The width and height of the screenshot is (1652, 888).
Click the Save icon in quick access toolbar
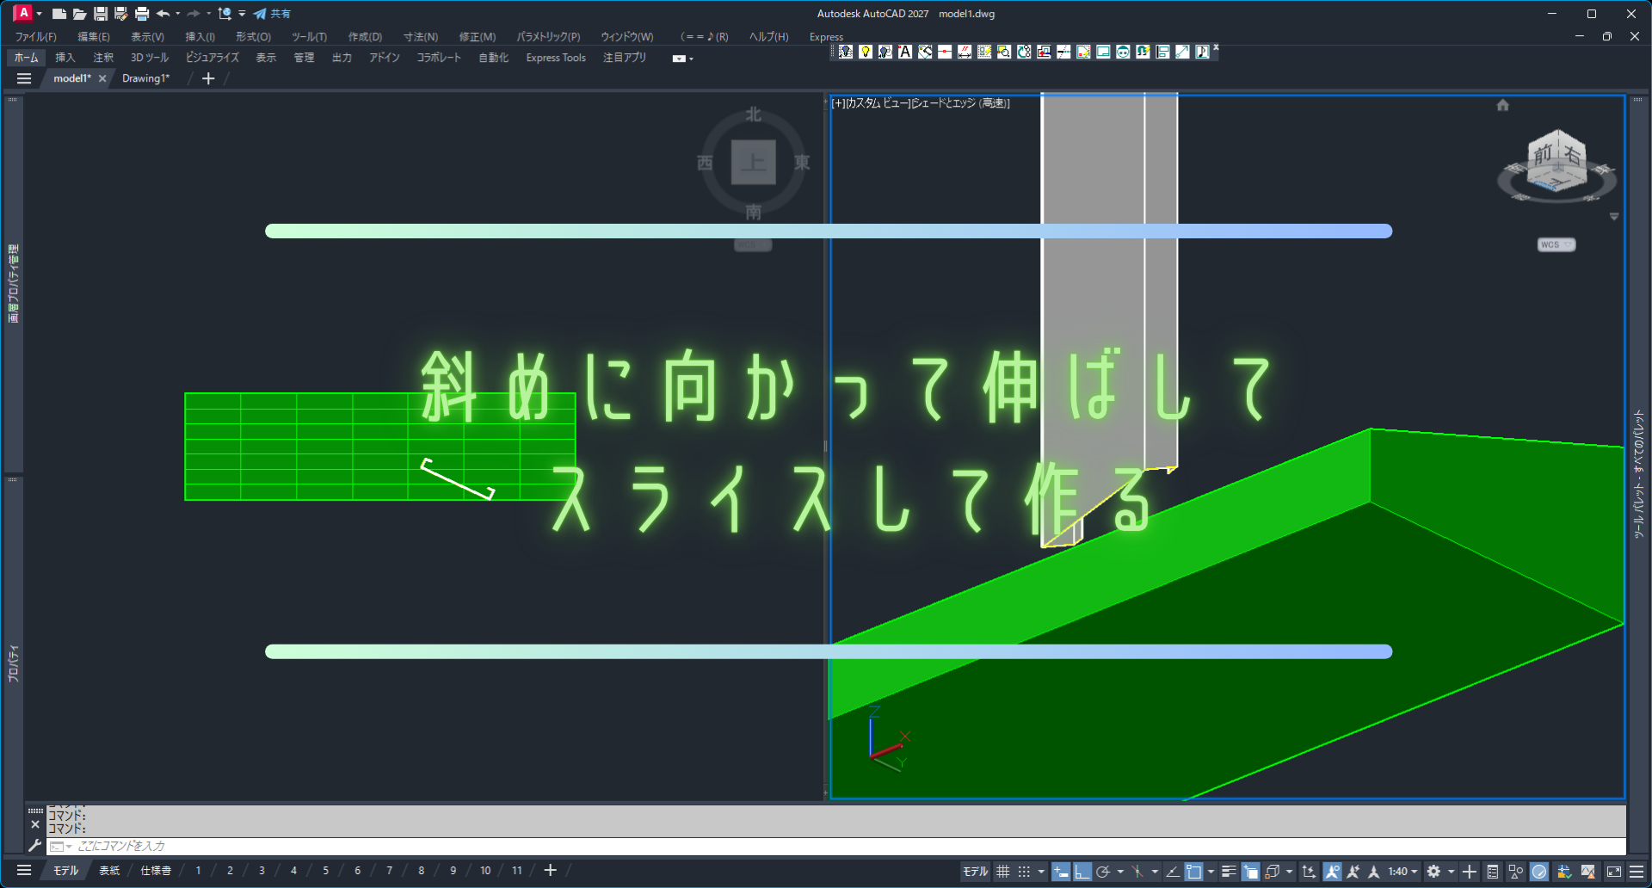tap(101, 14)
